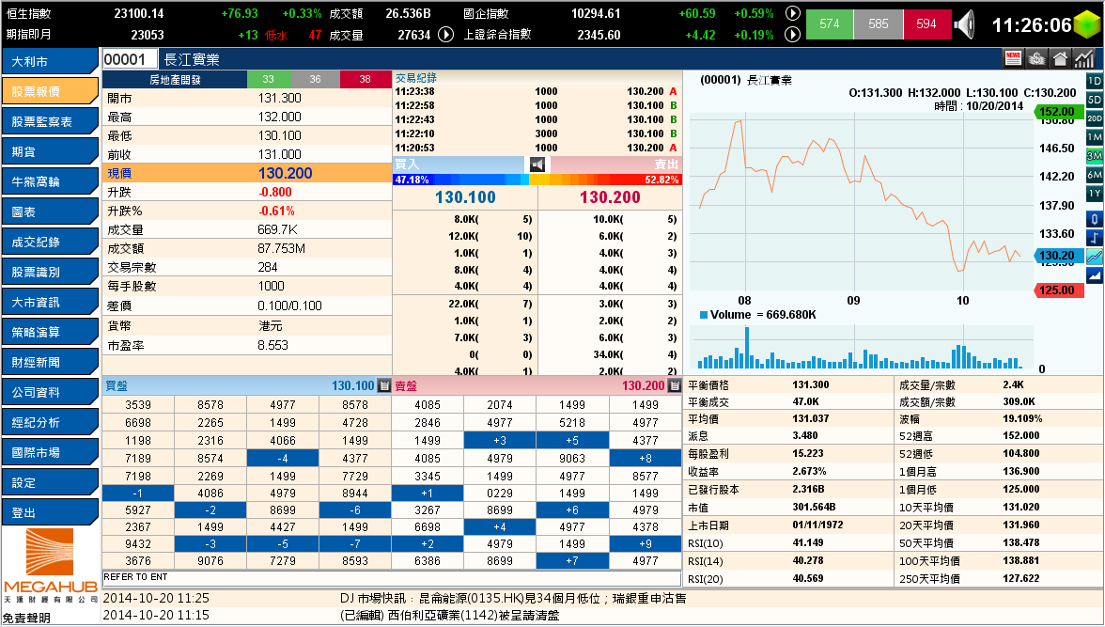
Task: Open the 賣盤 broker queue list icon
Action: pyautogui.click(x=675, y=385)
